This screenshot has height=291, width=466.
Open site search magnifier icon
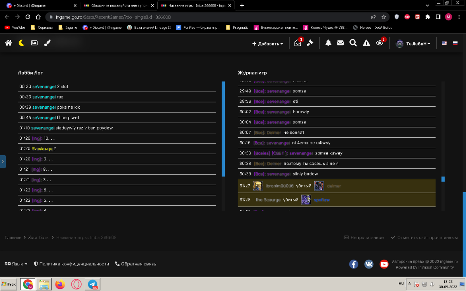353,43
